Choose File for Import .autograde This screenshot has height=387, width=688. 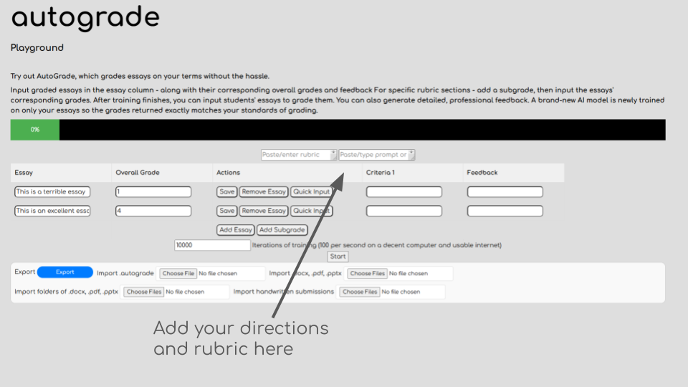tap(178, 273)
